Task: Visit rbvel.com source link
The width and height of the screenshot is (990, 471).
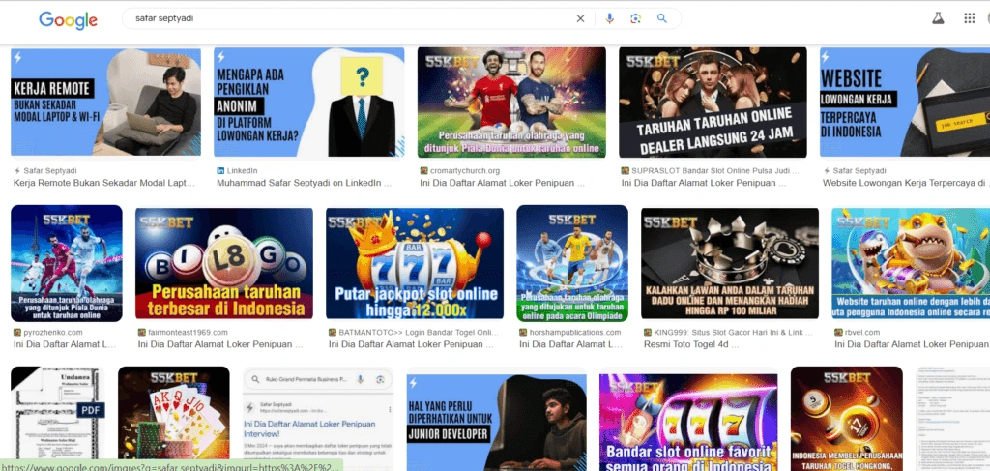Action: point(861,332)
